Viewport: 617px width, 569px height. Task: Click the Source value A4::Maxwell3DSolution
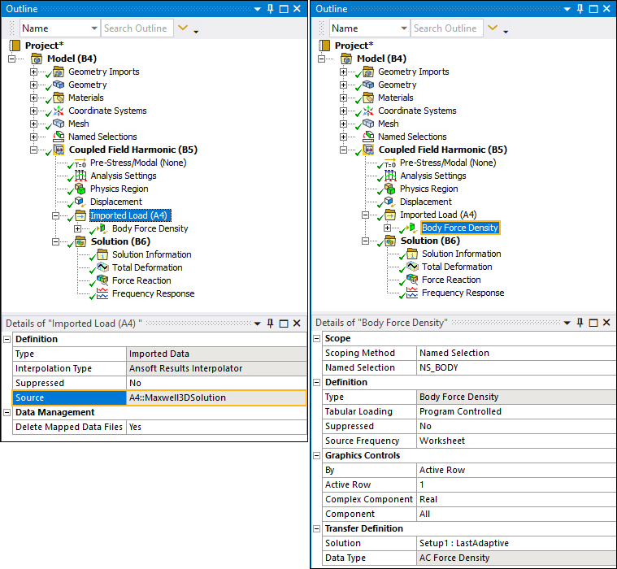click(216, 397)
